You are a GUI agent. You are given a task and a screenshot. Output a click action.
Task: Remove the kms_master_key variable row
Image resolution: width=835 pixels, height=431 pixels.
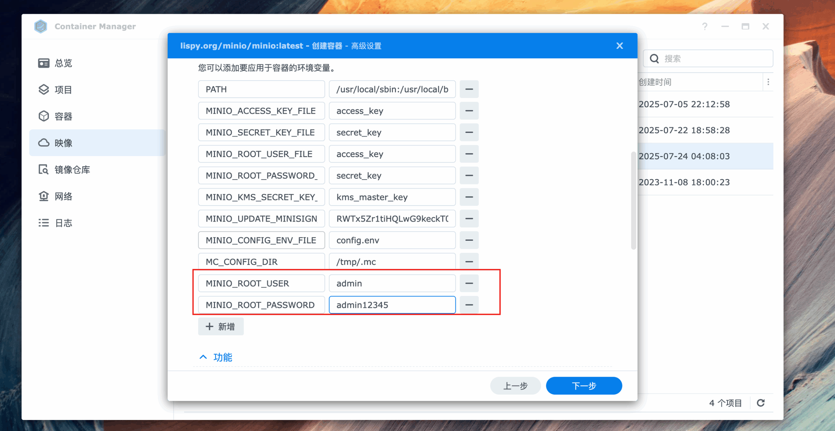pos(469,197)
